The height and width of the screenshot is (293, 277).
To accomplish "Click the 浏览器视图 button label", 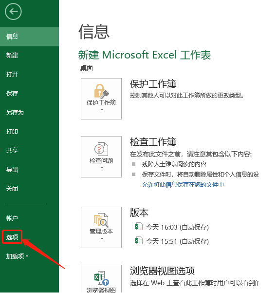I will point(101,290).
